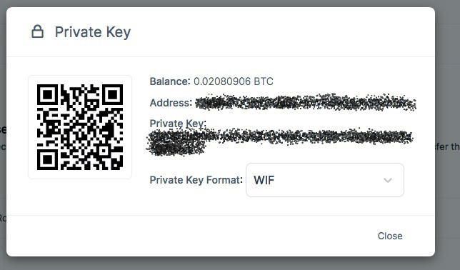Select the scribbled-out private key string

[280, 141]
